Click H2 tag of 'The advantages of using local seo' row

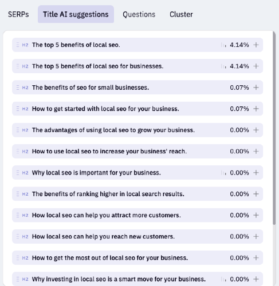pyautogui.click(x=25, y=130)
